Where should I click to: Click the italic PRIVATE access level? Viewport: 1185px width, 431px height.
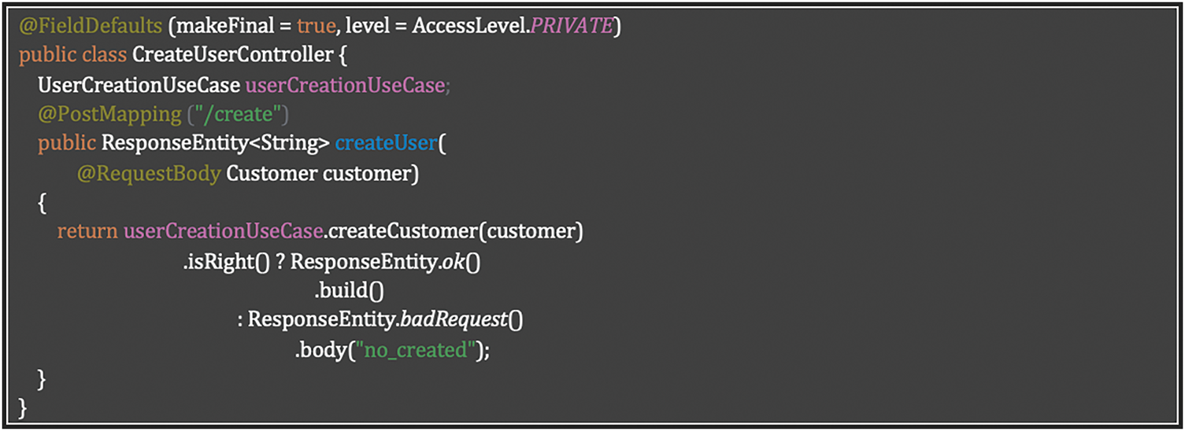pyautogui.click(x=571, y=26)
